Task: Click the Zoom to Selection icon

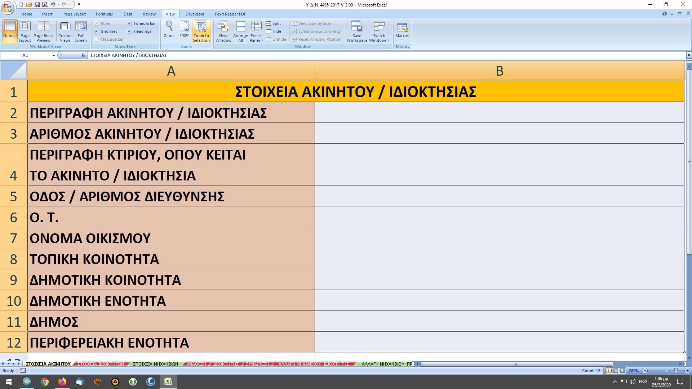Action: [201, 31]
